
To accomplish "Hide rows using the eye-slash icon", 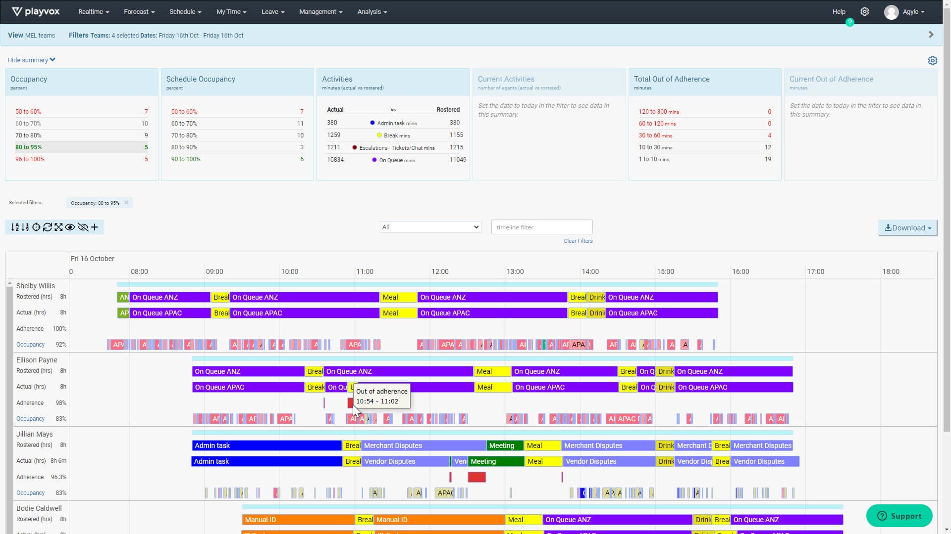I will (x=83, y=227).
